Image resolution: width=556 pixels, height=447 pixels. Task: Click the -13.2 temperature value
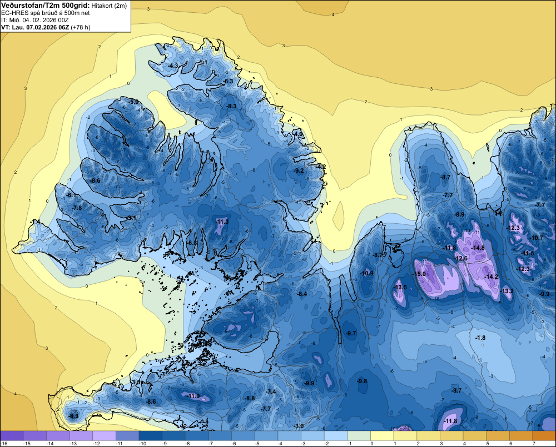(x=507, y=291)
